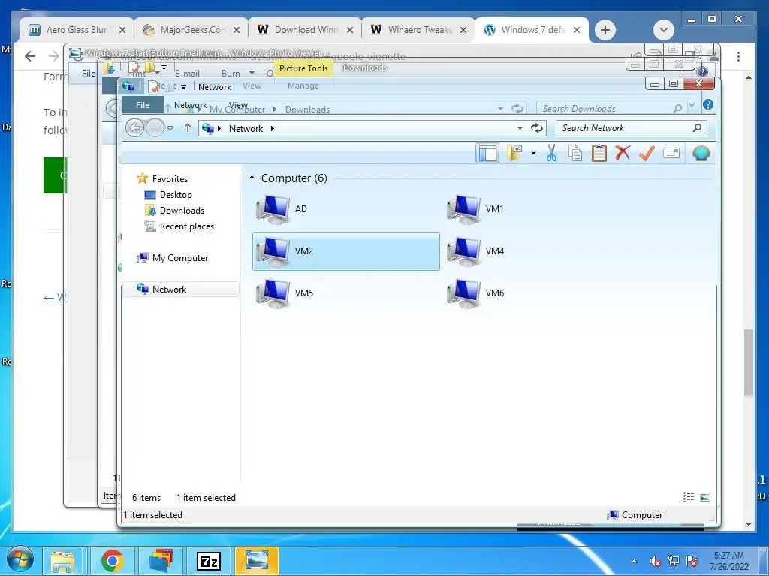Click the Rename icon in toolbar
769x576 pixels.
tap(671, 153)
